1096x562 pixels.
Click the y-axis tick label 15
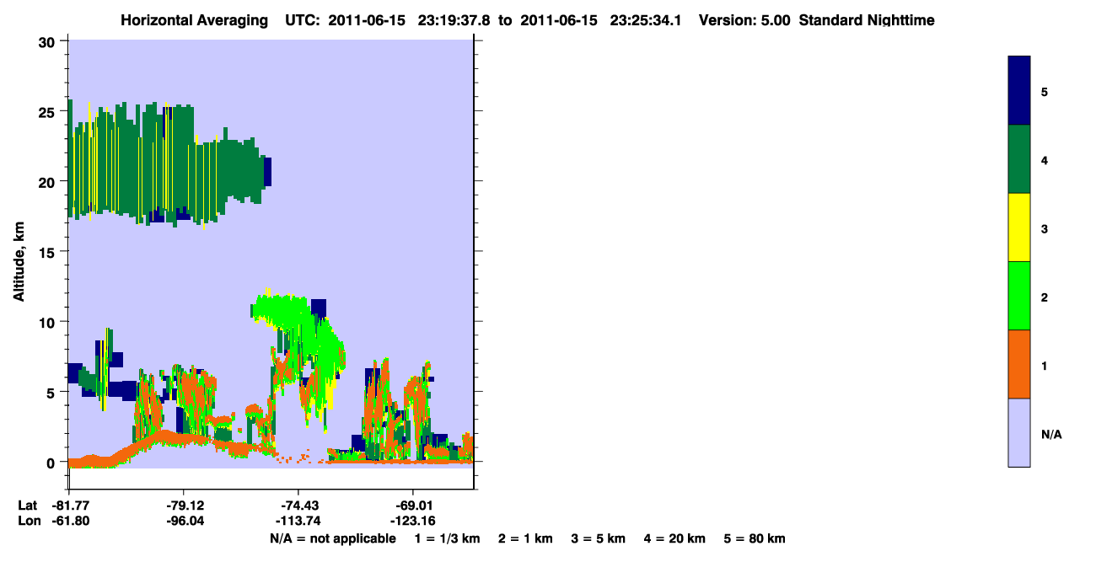pyautogui.click(x=48, y=252)
